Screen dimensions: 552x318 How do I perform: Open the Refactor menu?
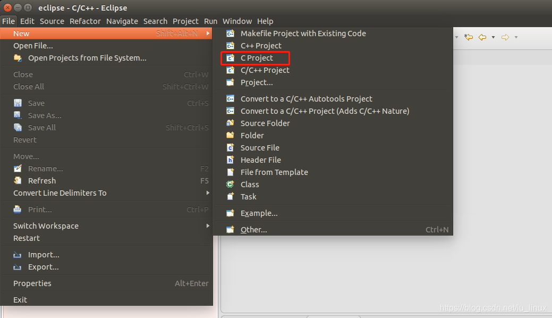click(x=85, y=21)
